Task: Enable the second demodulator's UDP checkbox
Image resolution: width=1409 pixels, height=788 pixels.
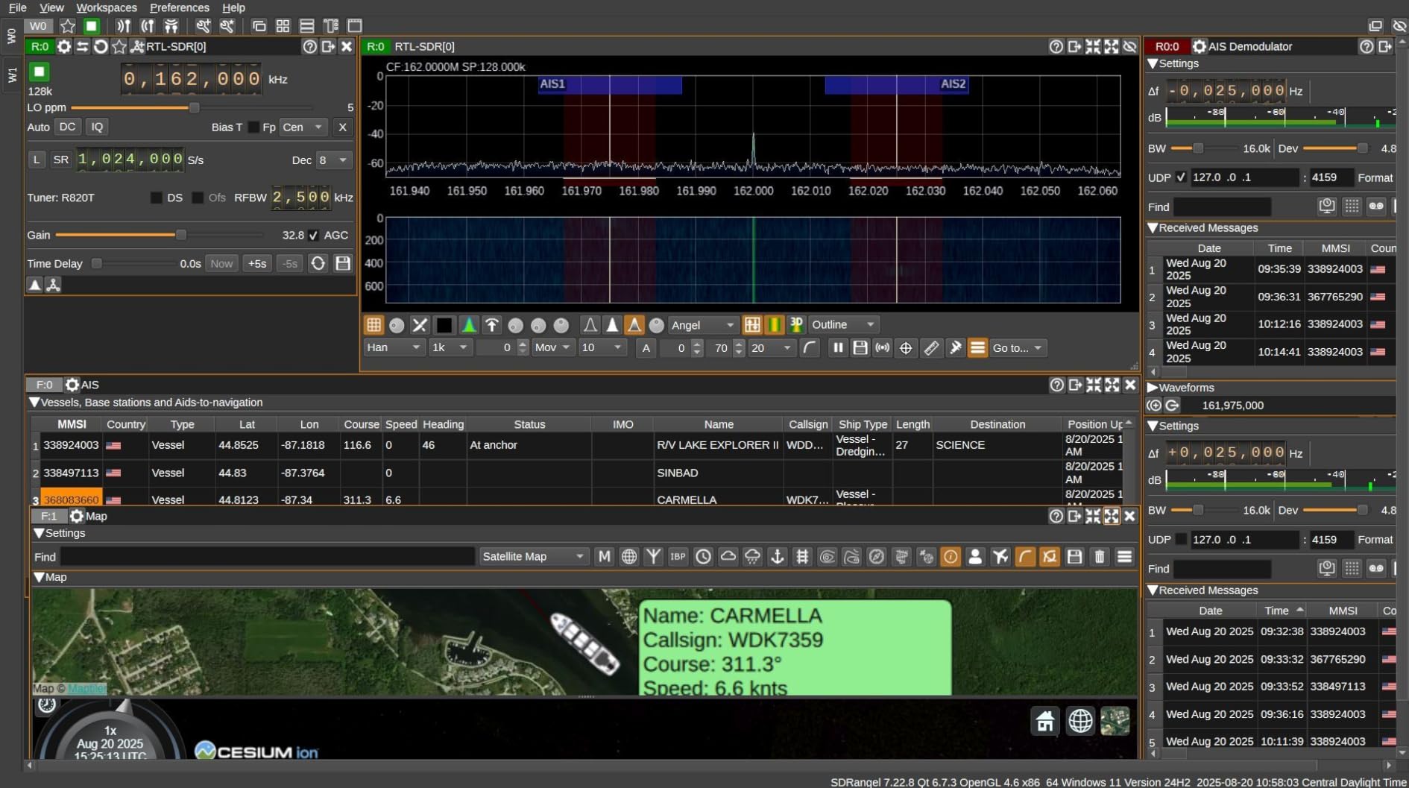Action: pyautogui.click(x=1181, y=539)
